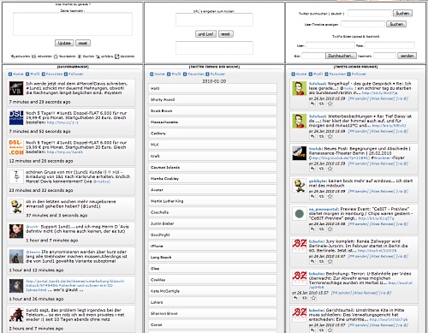Open Favoriten in the friends tweets column

click(x=337, y=74)
